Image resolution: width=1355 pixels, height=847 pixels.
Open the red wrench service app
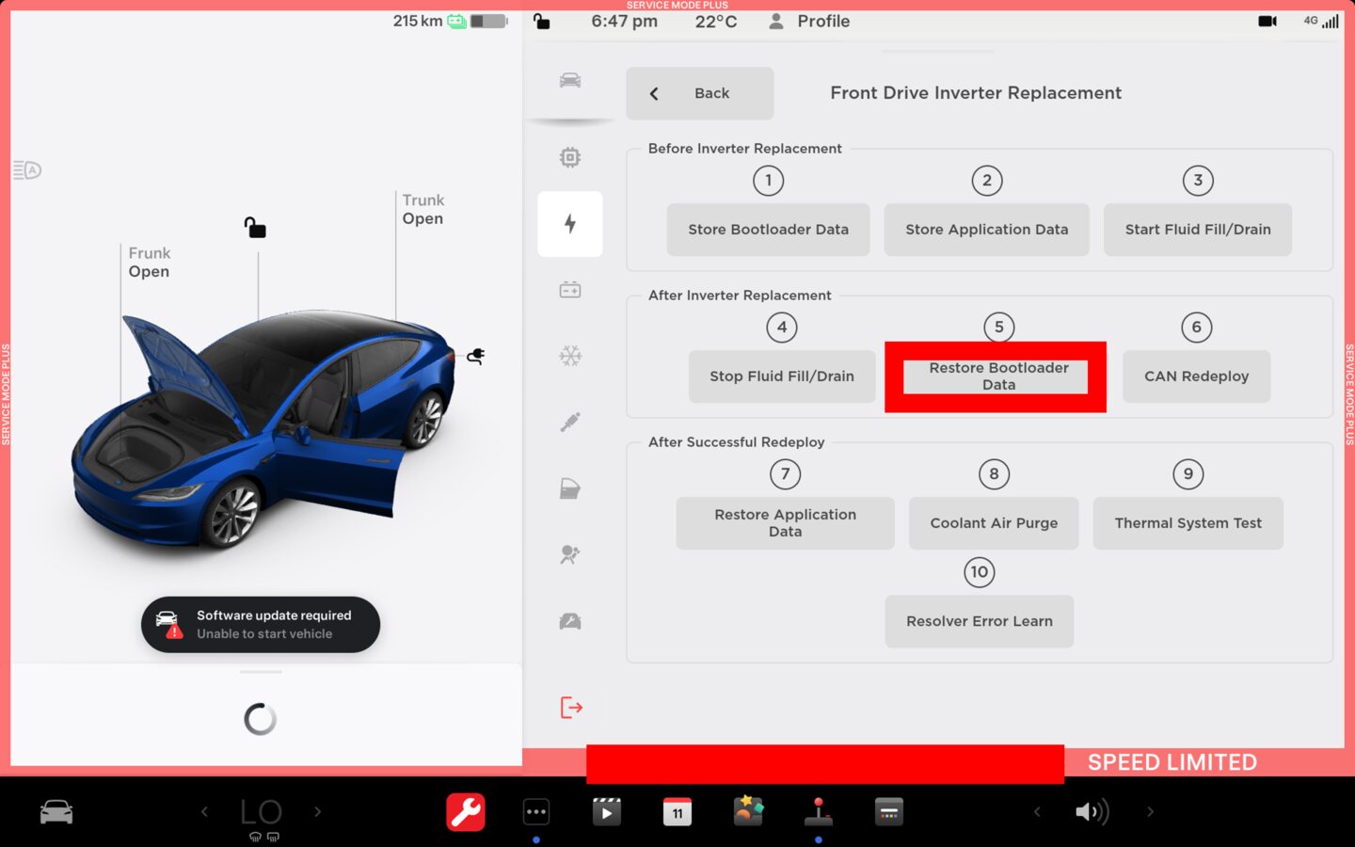pos(466,812)
